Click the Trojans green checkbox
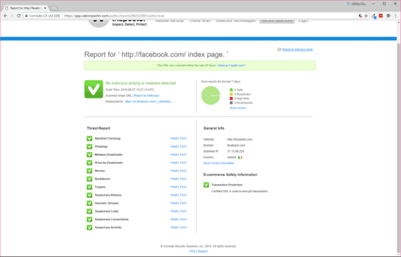The image size is (401, 257). point(90,187)
